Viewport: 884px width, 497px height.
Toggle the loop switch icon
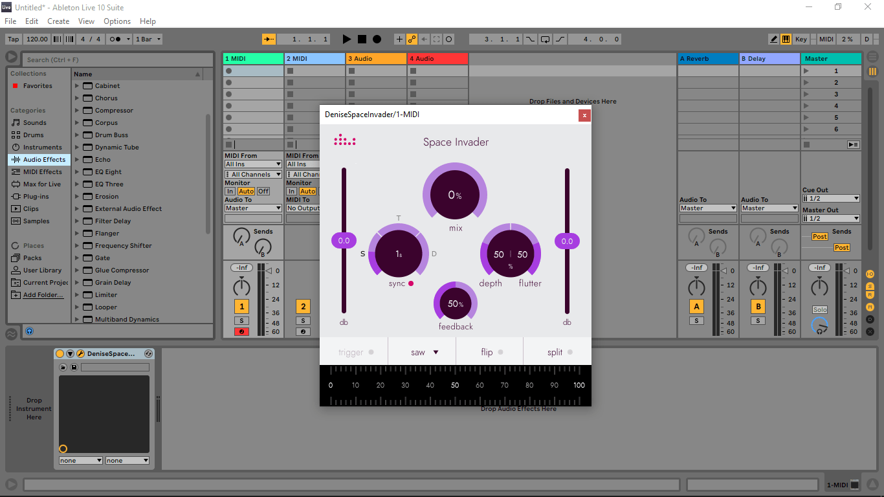point(545,39)
